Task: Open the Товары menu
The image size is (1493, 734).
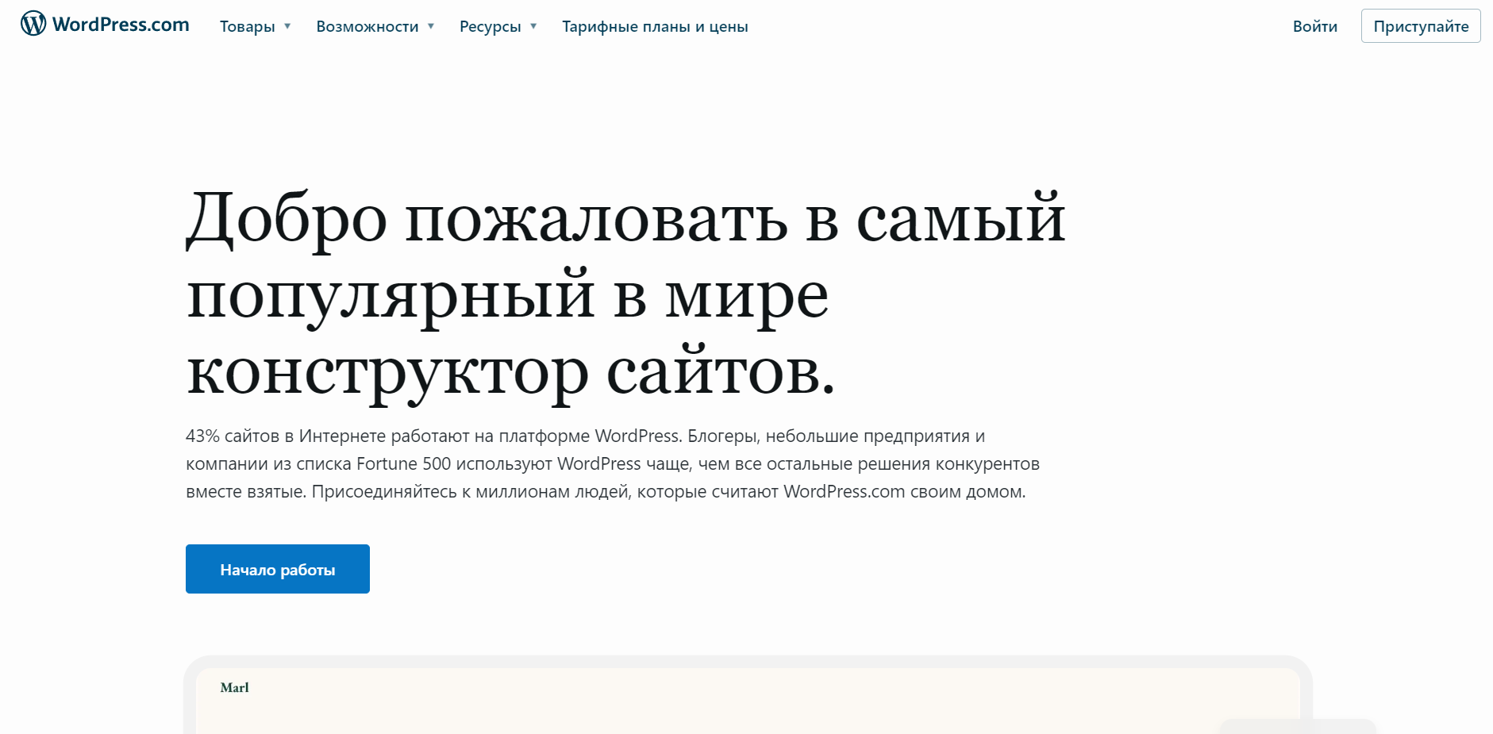Action: (x=247, y=26)
